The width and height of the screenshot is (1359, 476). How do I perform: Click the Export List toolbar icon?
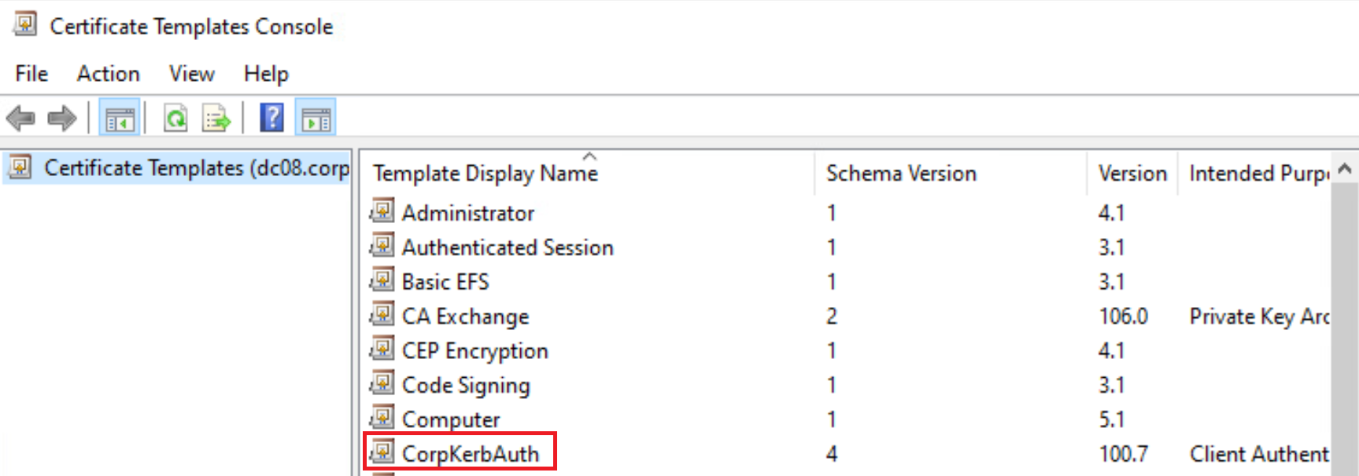tap(216, 119)
